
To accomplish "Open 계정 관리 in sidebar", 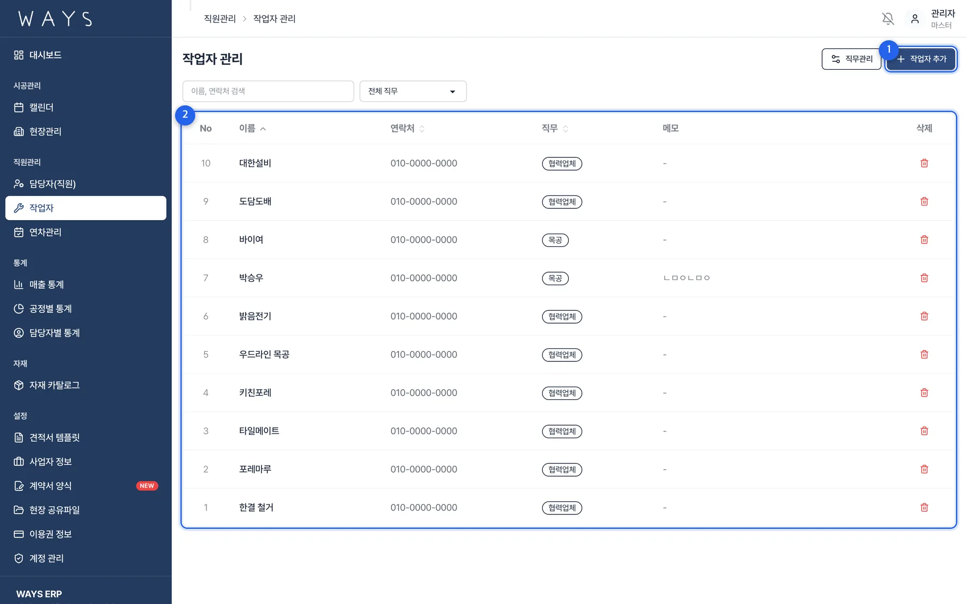I will pos(86,558).
